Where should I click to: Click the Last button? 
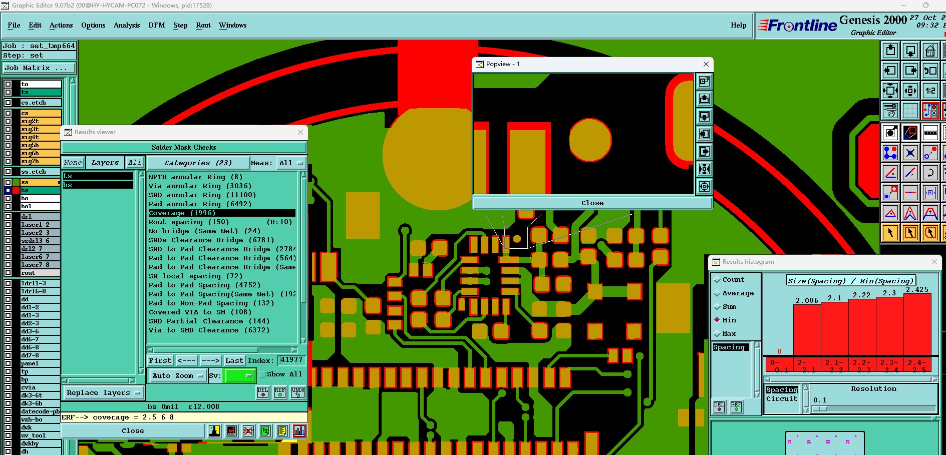click(234, 360)
